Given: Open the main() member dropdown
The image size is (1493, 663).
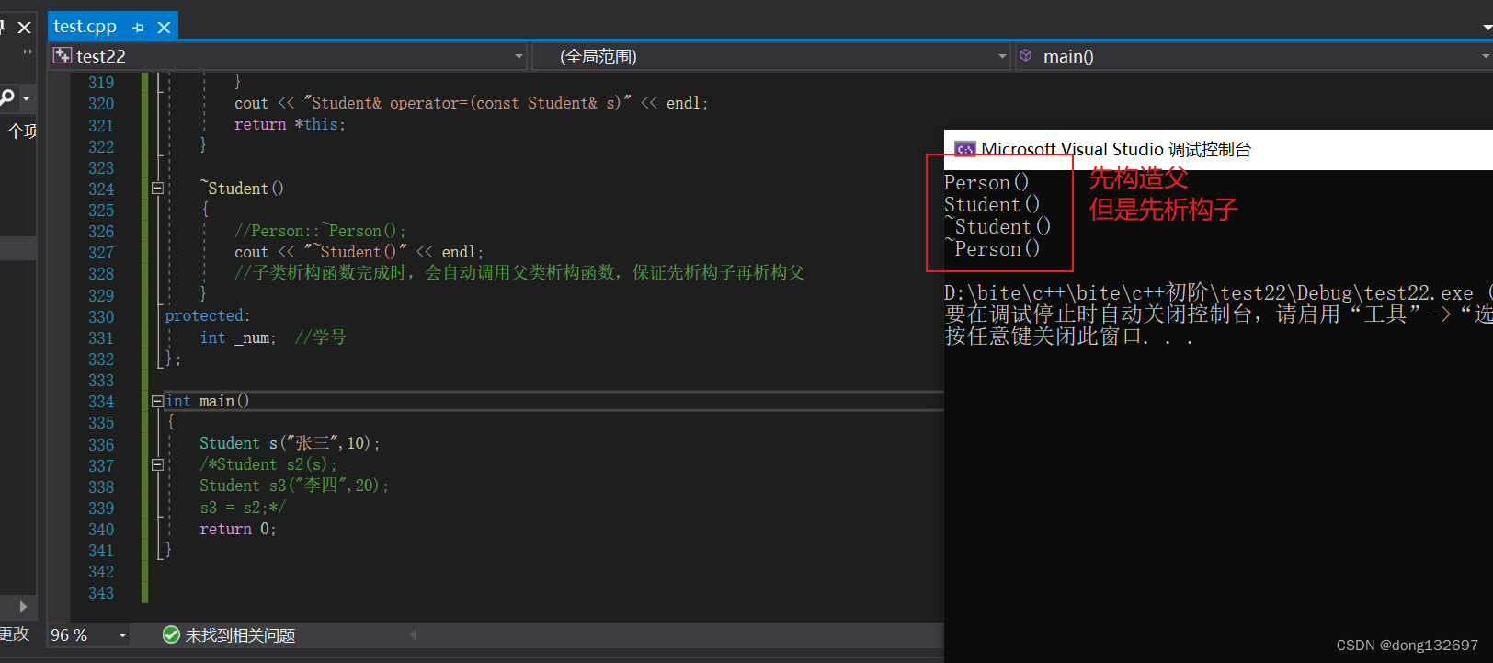Looking at the screenshot, I should [x=1485, y=56].
